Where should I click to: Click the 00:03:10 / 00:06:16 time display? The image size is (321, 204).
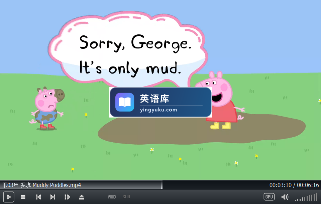[x=294, y=185]
